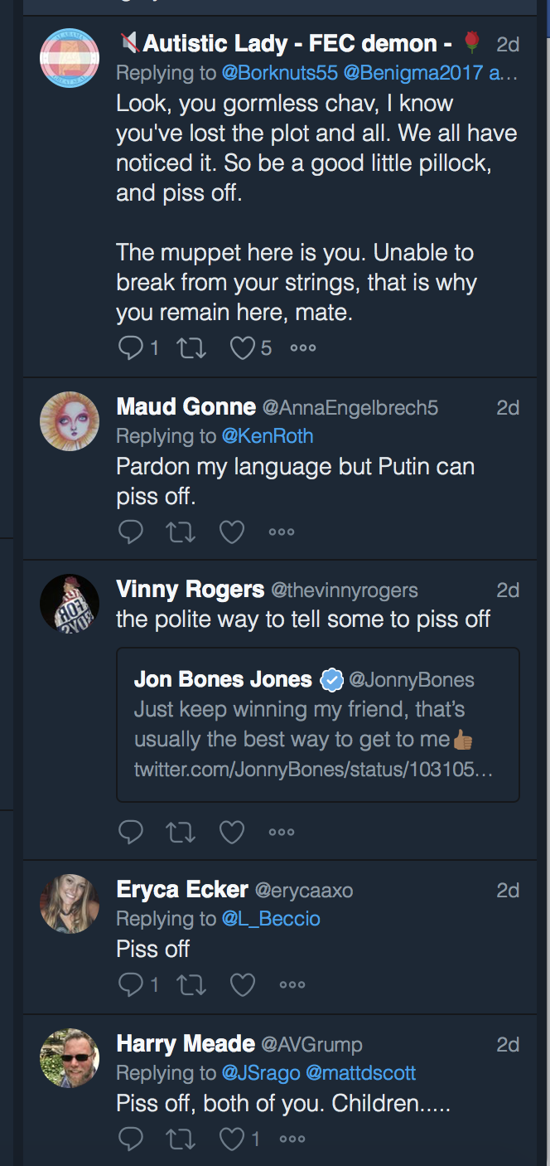Retweet Maud Gonne's tweet
Image resolution: width=550 pixels, height=1166 pixels.
pos(181,532)
